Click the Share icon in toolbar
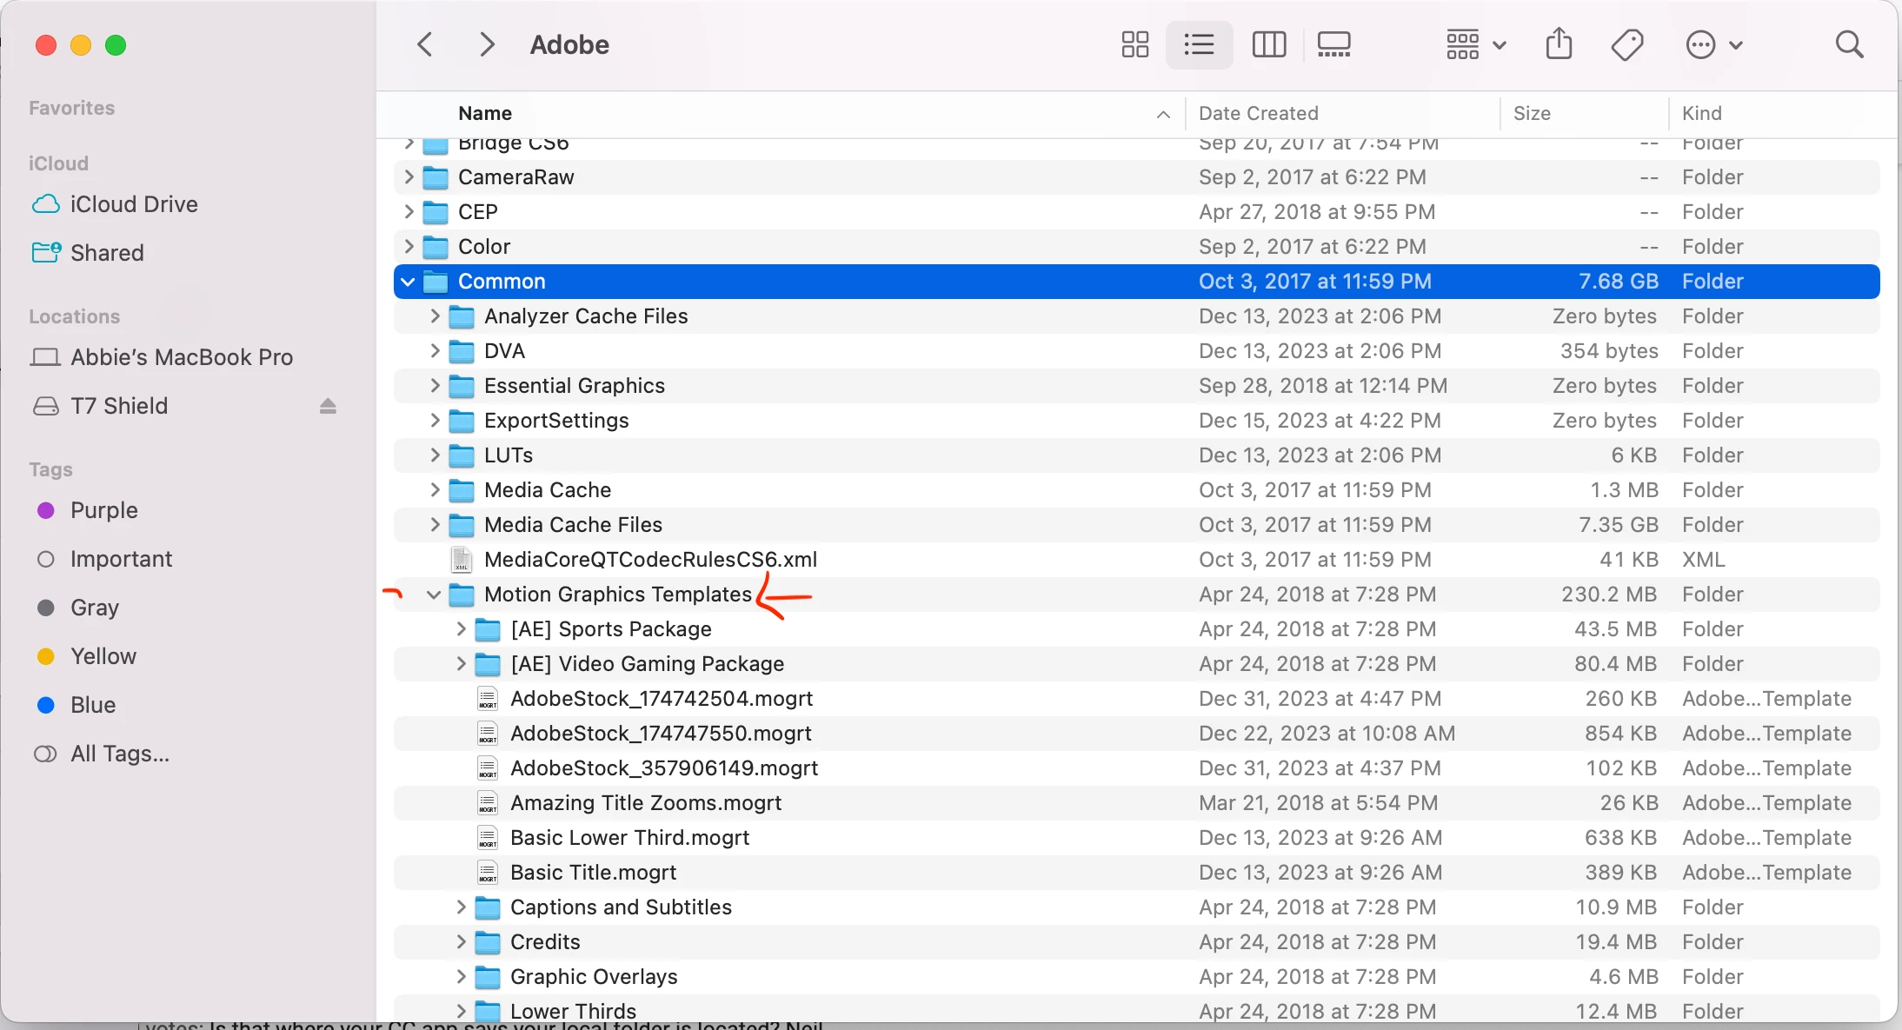1902x1030 pixels. pos(1559,44)
